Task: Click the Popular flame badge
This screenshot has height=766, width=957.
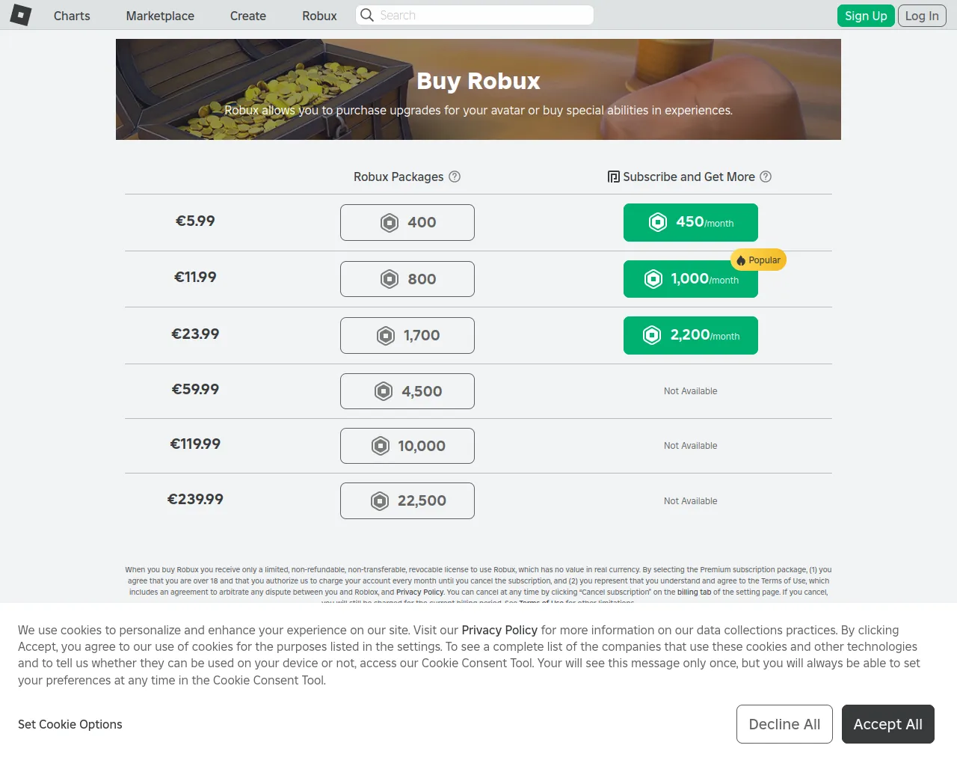Action: tap(758, 260)
